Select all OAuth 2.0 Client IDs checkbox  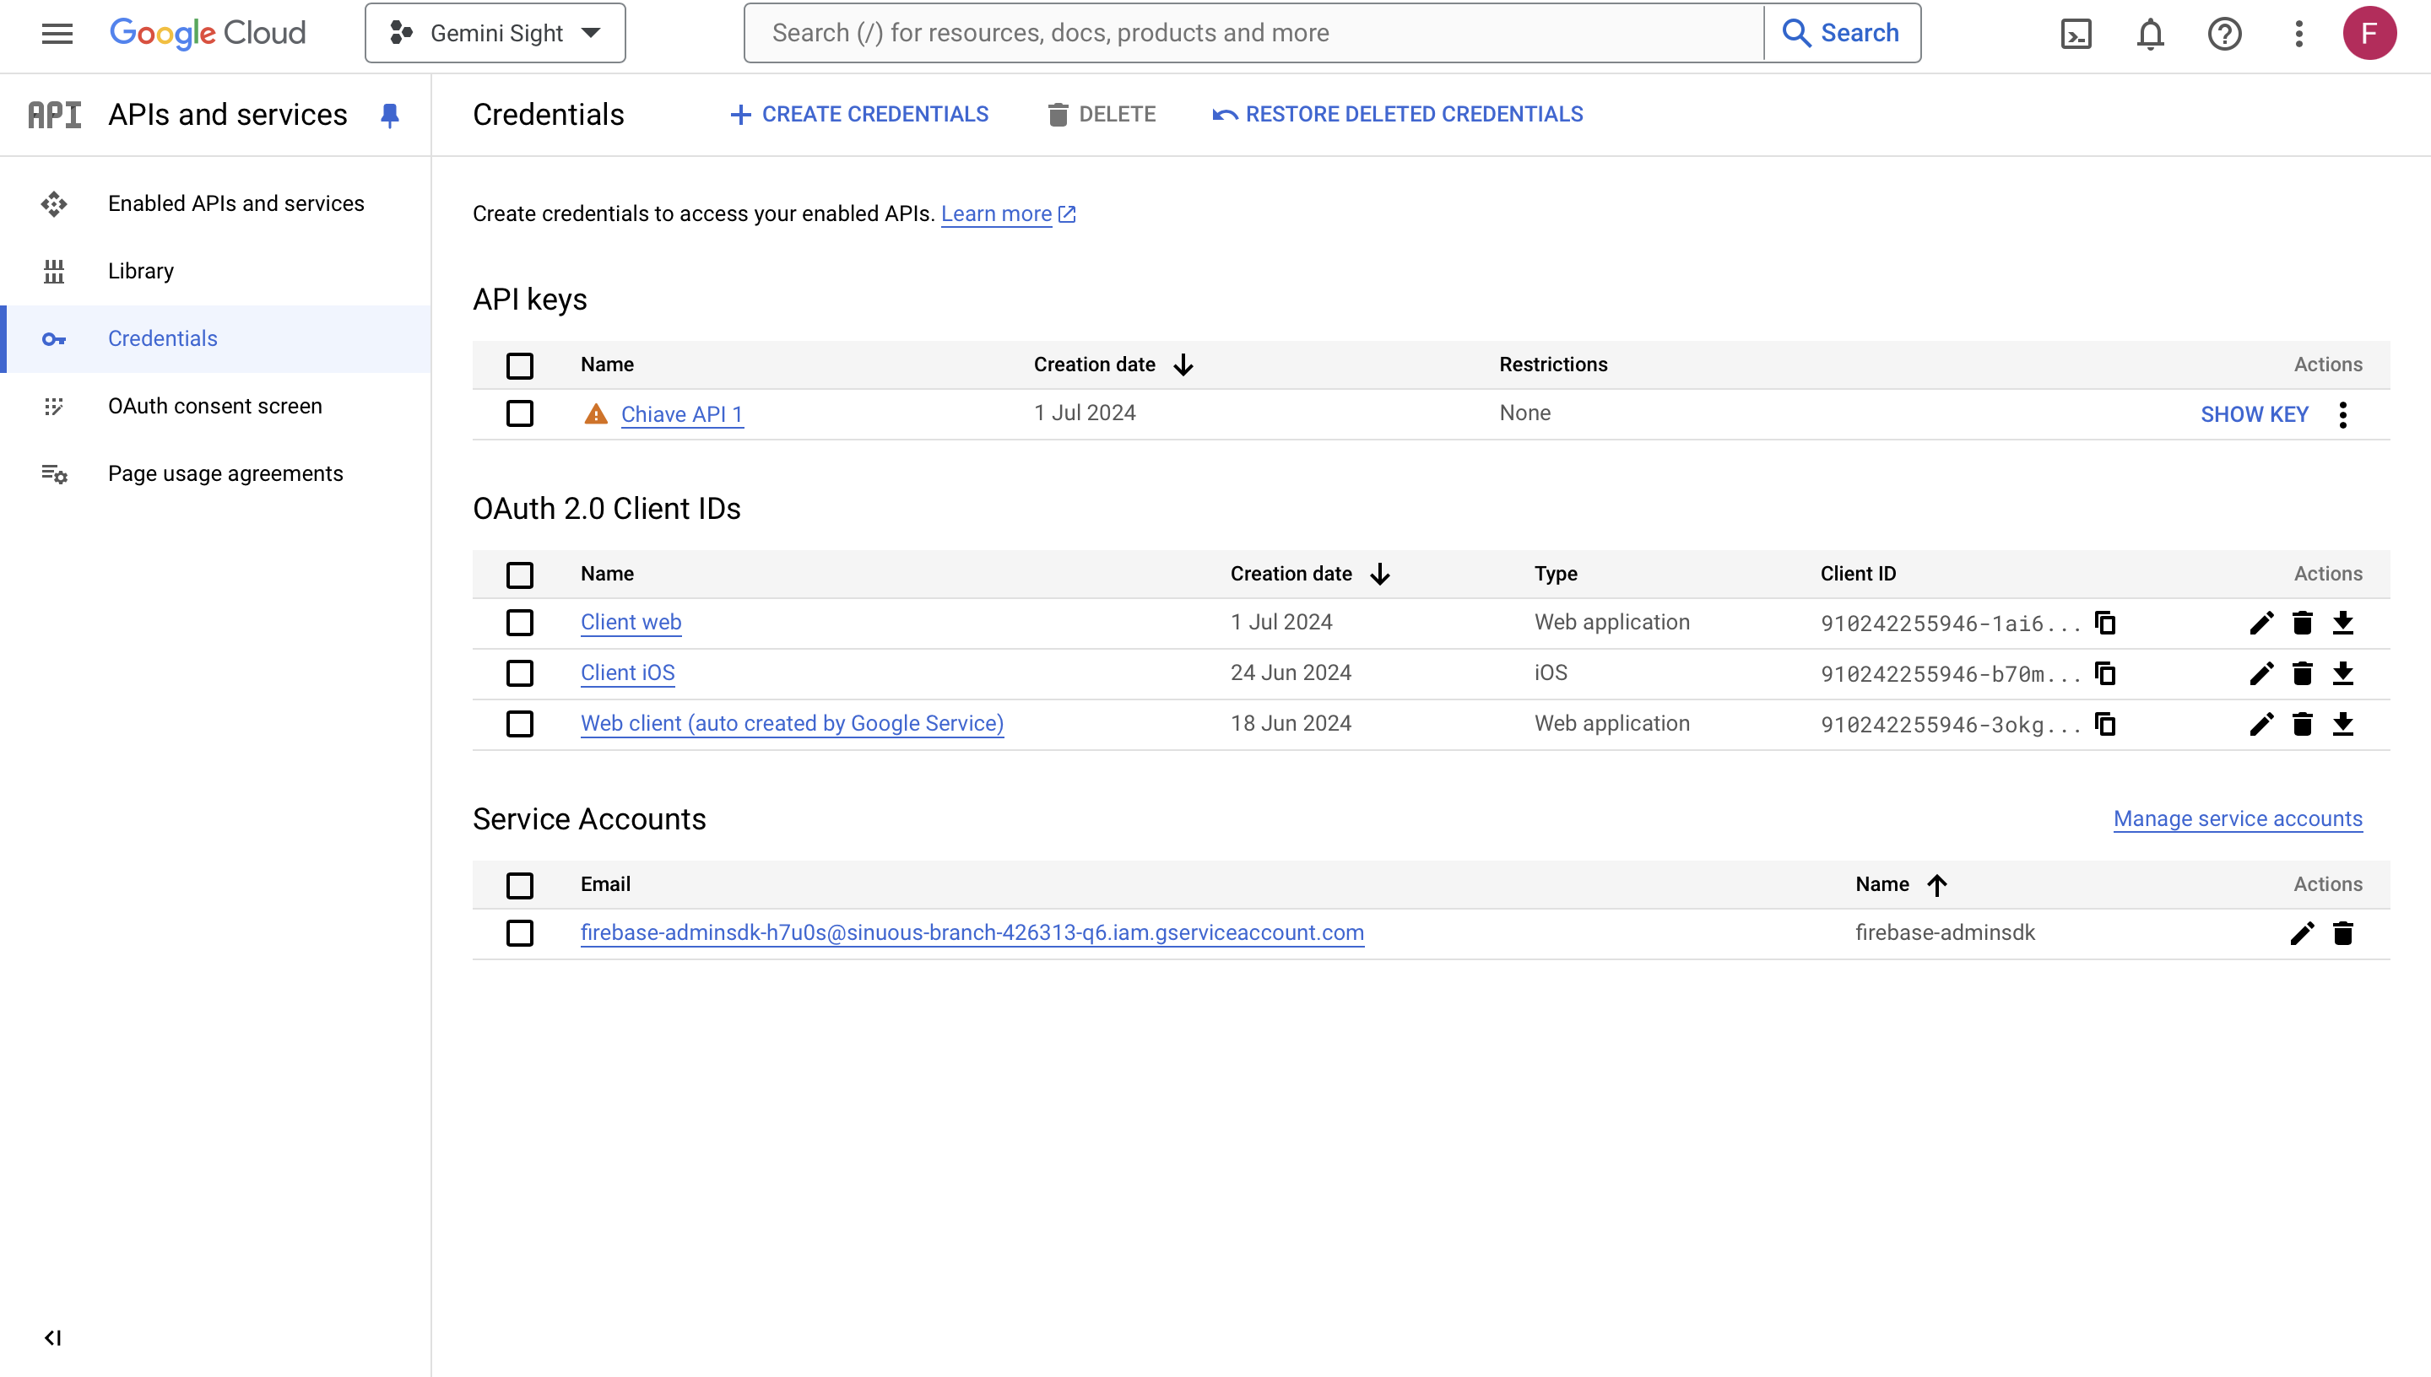click(519, 574)
